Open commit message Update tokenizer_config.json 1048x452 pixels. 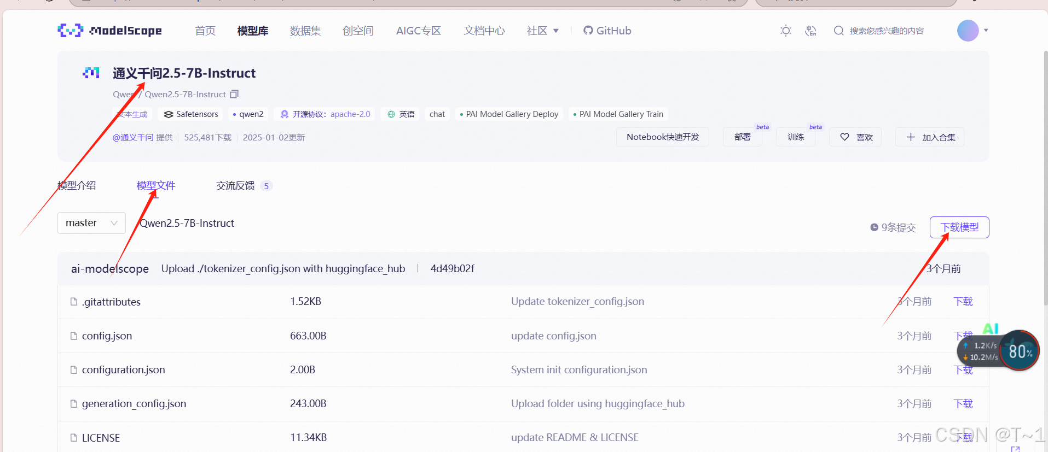[577, 302]
